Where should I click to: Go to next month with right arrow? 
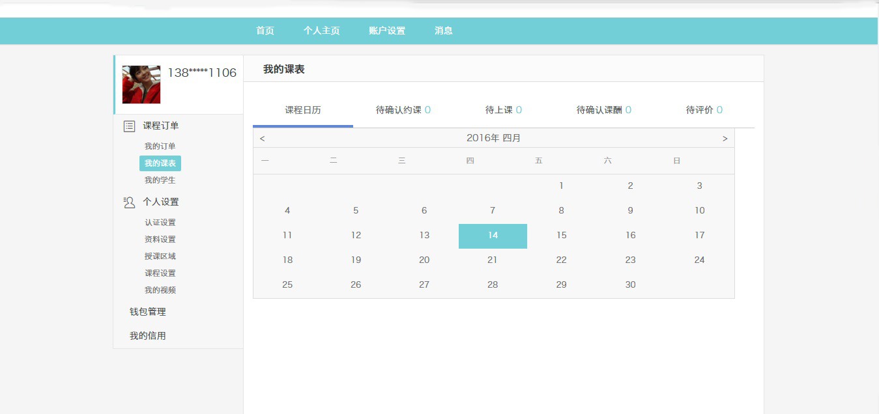tap(725, 139)
